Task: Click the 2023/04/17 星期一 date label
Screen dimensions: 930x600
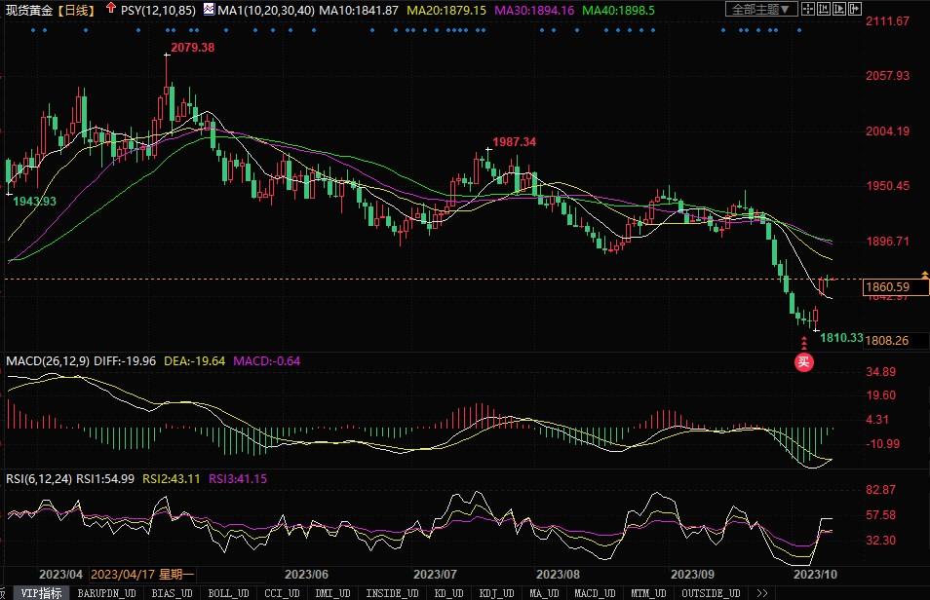Action: 143,574
